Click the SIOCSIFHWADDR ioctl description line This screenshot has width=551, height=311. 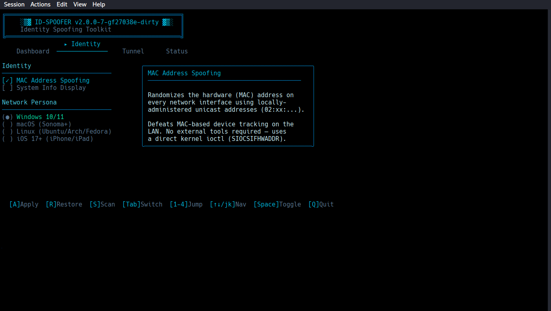tap(217, 139)
